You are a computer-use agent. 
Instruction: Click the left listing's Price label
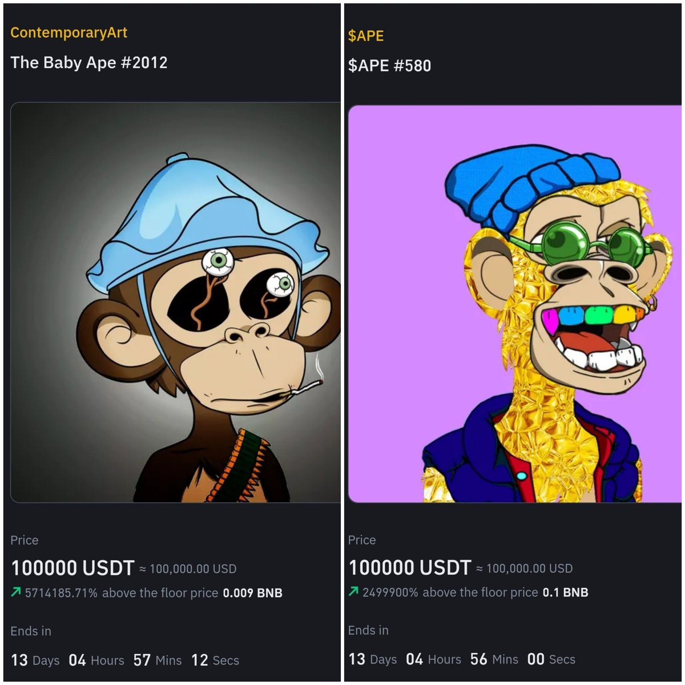[25, 540]
